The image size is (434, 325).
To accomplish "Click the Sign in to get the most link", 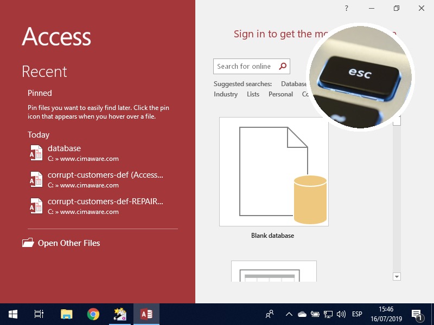I will 271,34.
